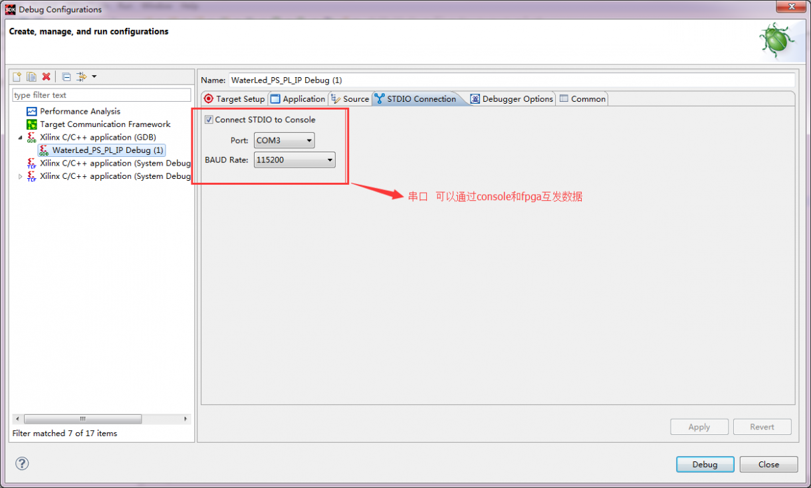Open the filter launch configurations menu arrow
The height and width of the screenshot is (488, 811).
click(94, 76)
